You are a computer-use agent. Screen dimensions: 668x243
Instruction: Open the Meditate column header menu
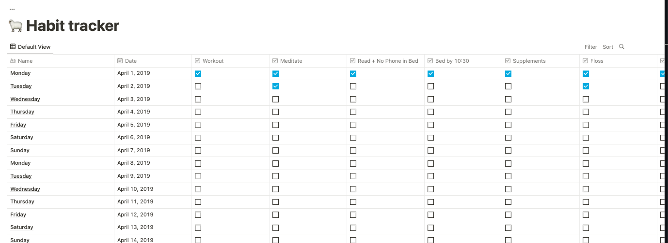point(291,61)
